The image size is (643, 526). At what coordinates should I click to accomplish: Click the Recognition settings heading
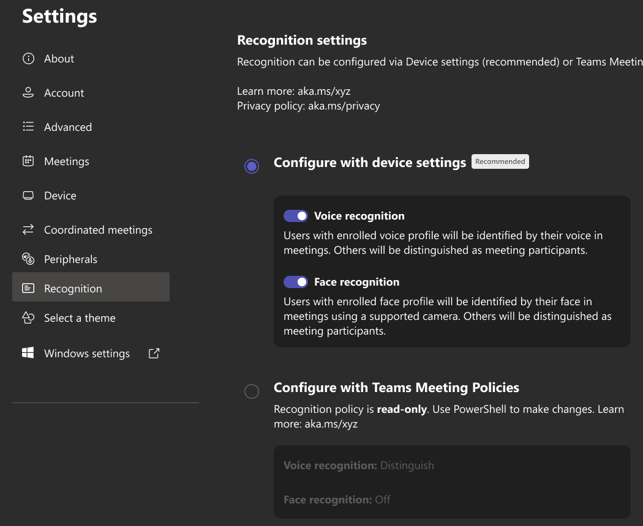[x=302, y=40]
